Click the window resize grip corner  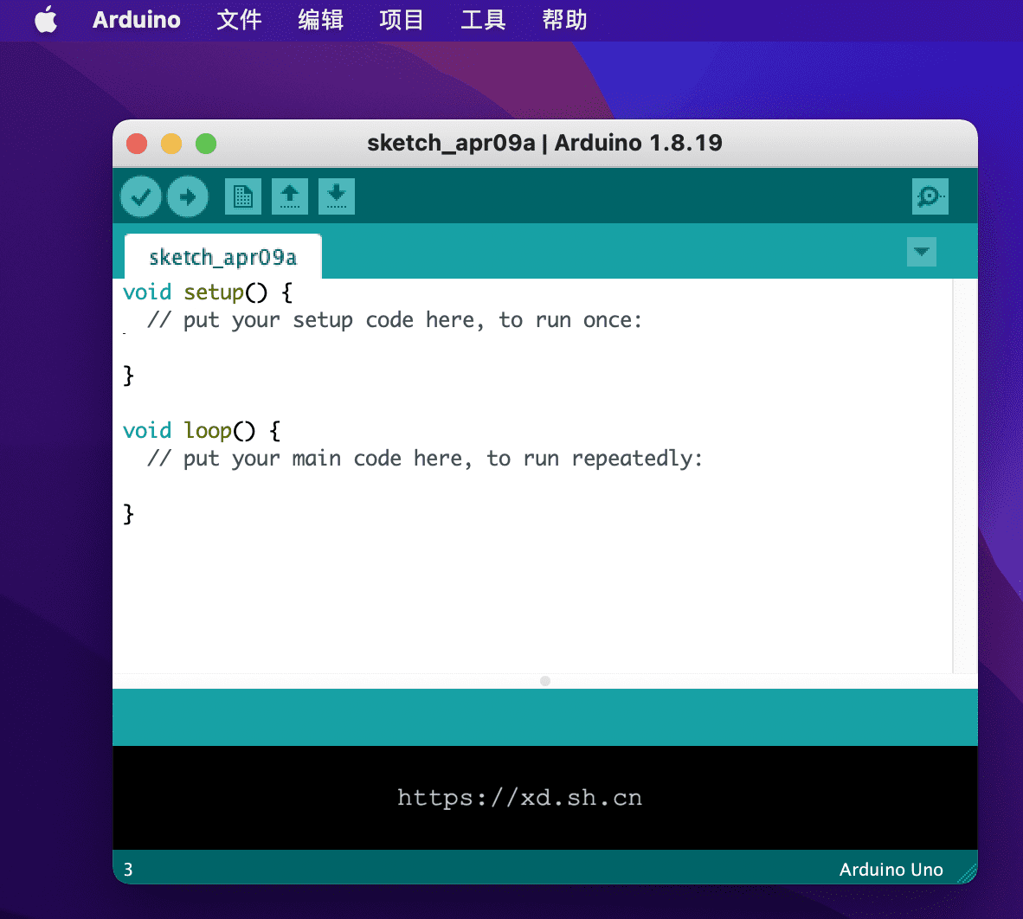pyautogui.click(x=967, y=873)
